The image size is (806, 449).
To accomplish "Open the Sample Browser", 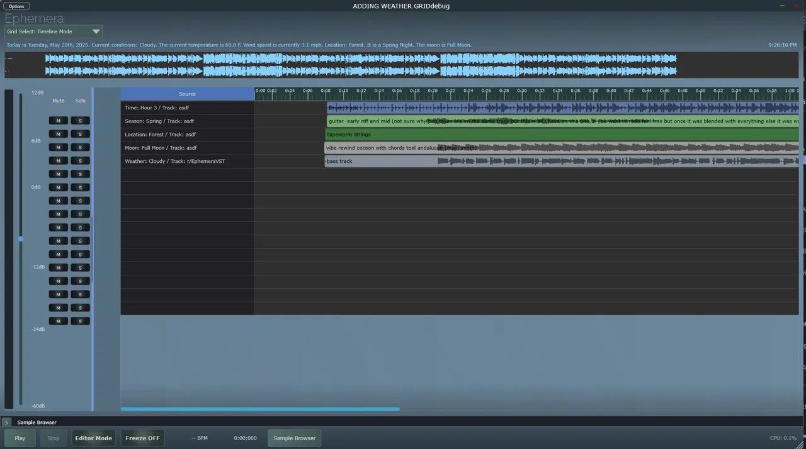I will 294,438.
